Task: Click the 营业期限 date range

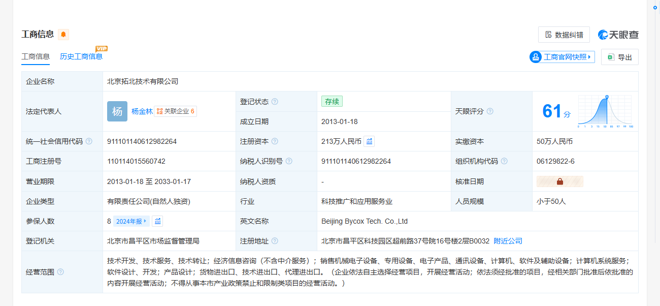Action: pos(149,181)
